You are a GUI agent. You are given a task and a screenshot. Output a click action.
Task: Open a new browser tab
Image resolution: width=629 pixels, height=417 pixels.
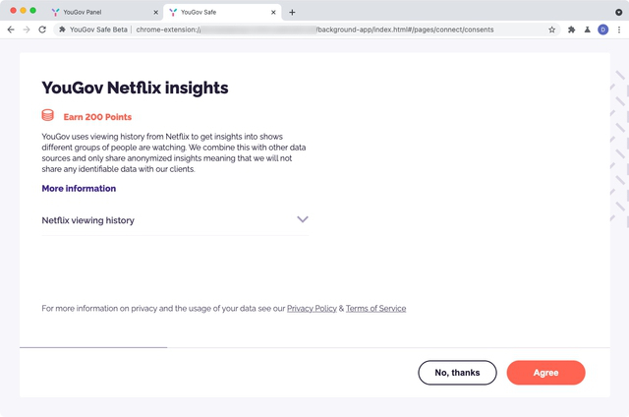point(292,13)
